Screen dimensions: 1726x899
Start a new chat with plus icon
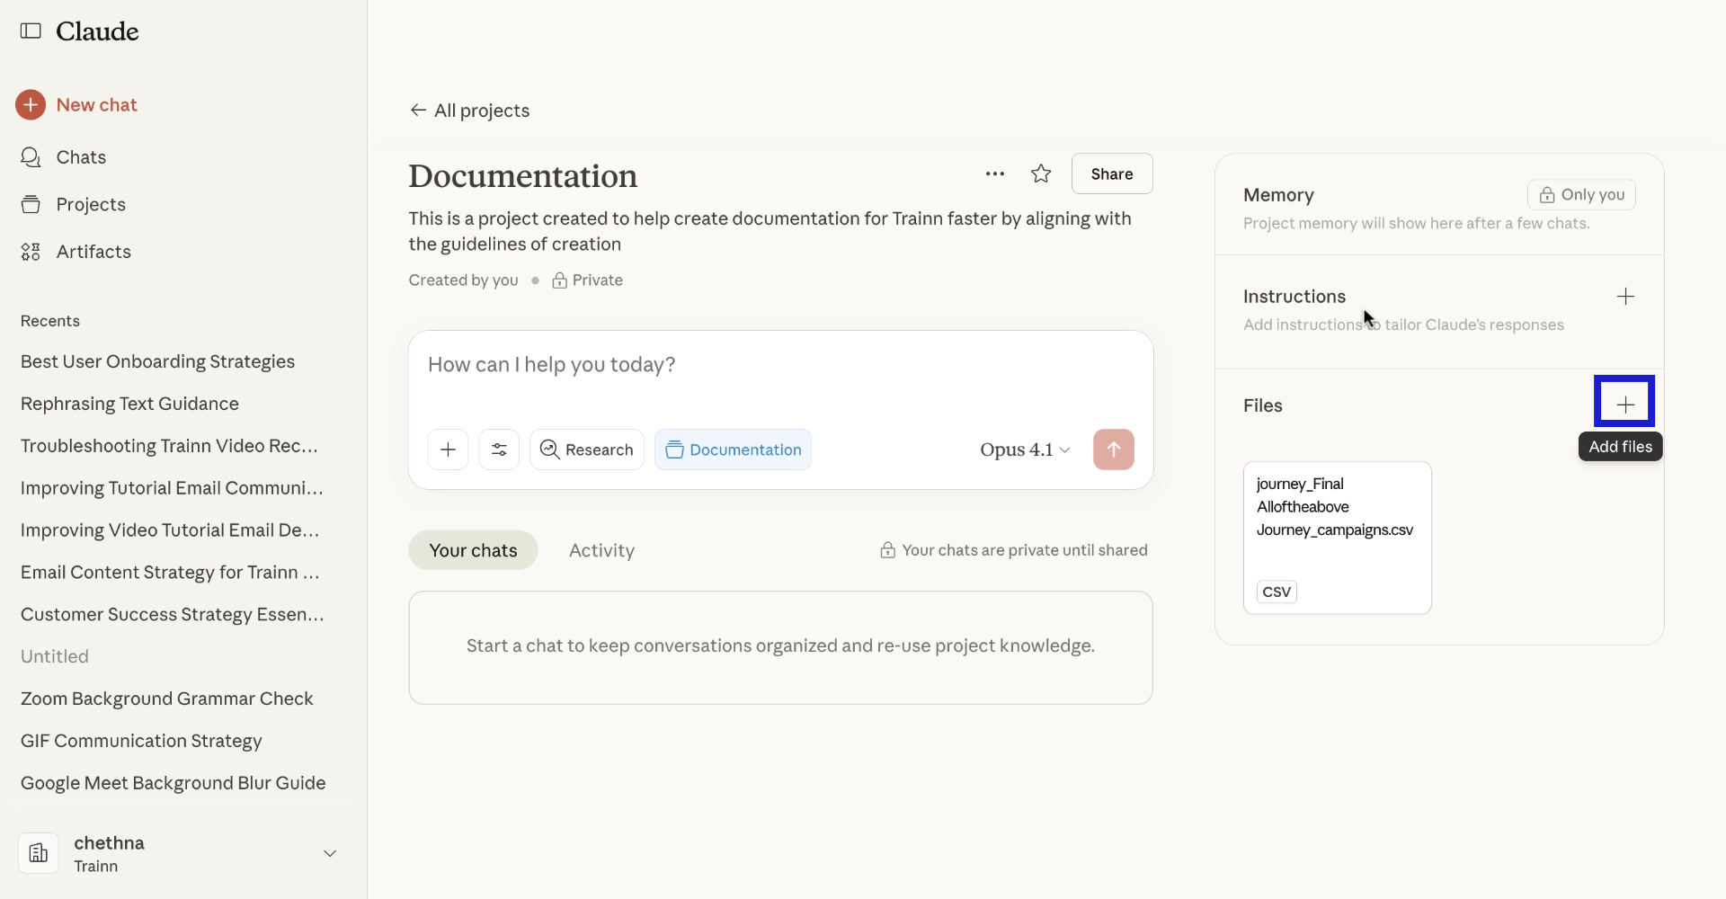pyautogui.click(x=31, y=105)
